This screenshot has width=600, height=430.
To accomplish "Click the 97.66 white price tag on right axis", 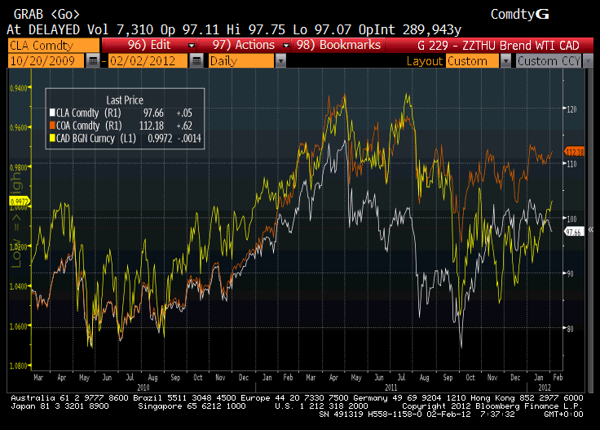I will click(575, 232).
